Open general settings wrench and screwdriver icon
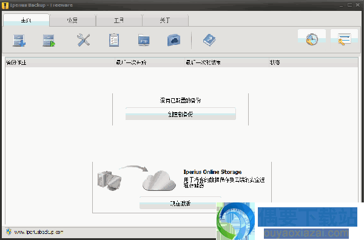Image resolution: width=364 pixels, height=240 pixels. [84, 40]
